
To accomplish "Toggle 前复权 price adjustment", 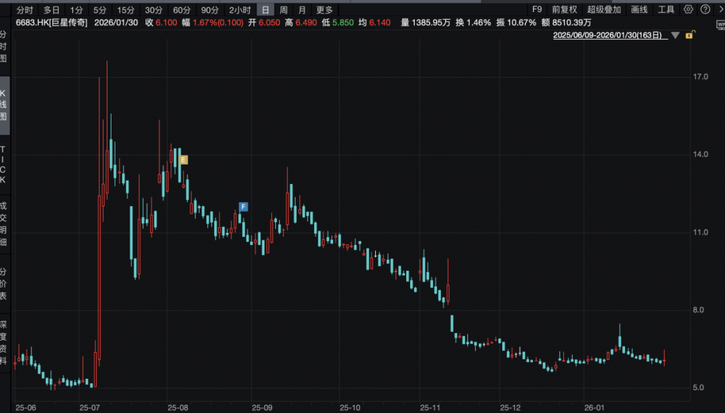I will tap(565, 9).
